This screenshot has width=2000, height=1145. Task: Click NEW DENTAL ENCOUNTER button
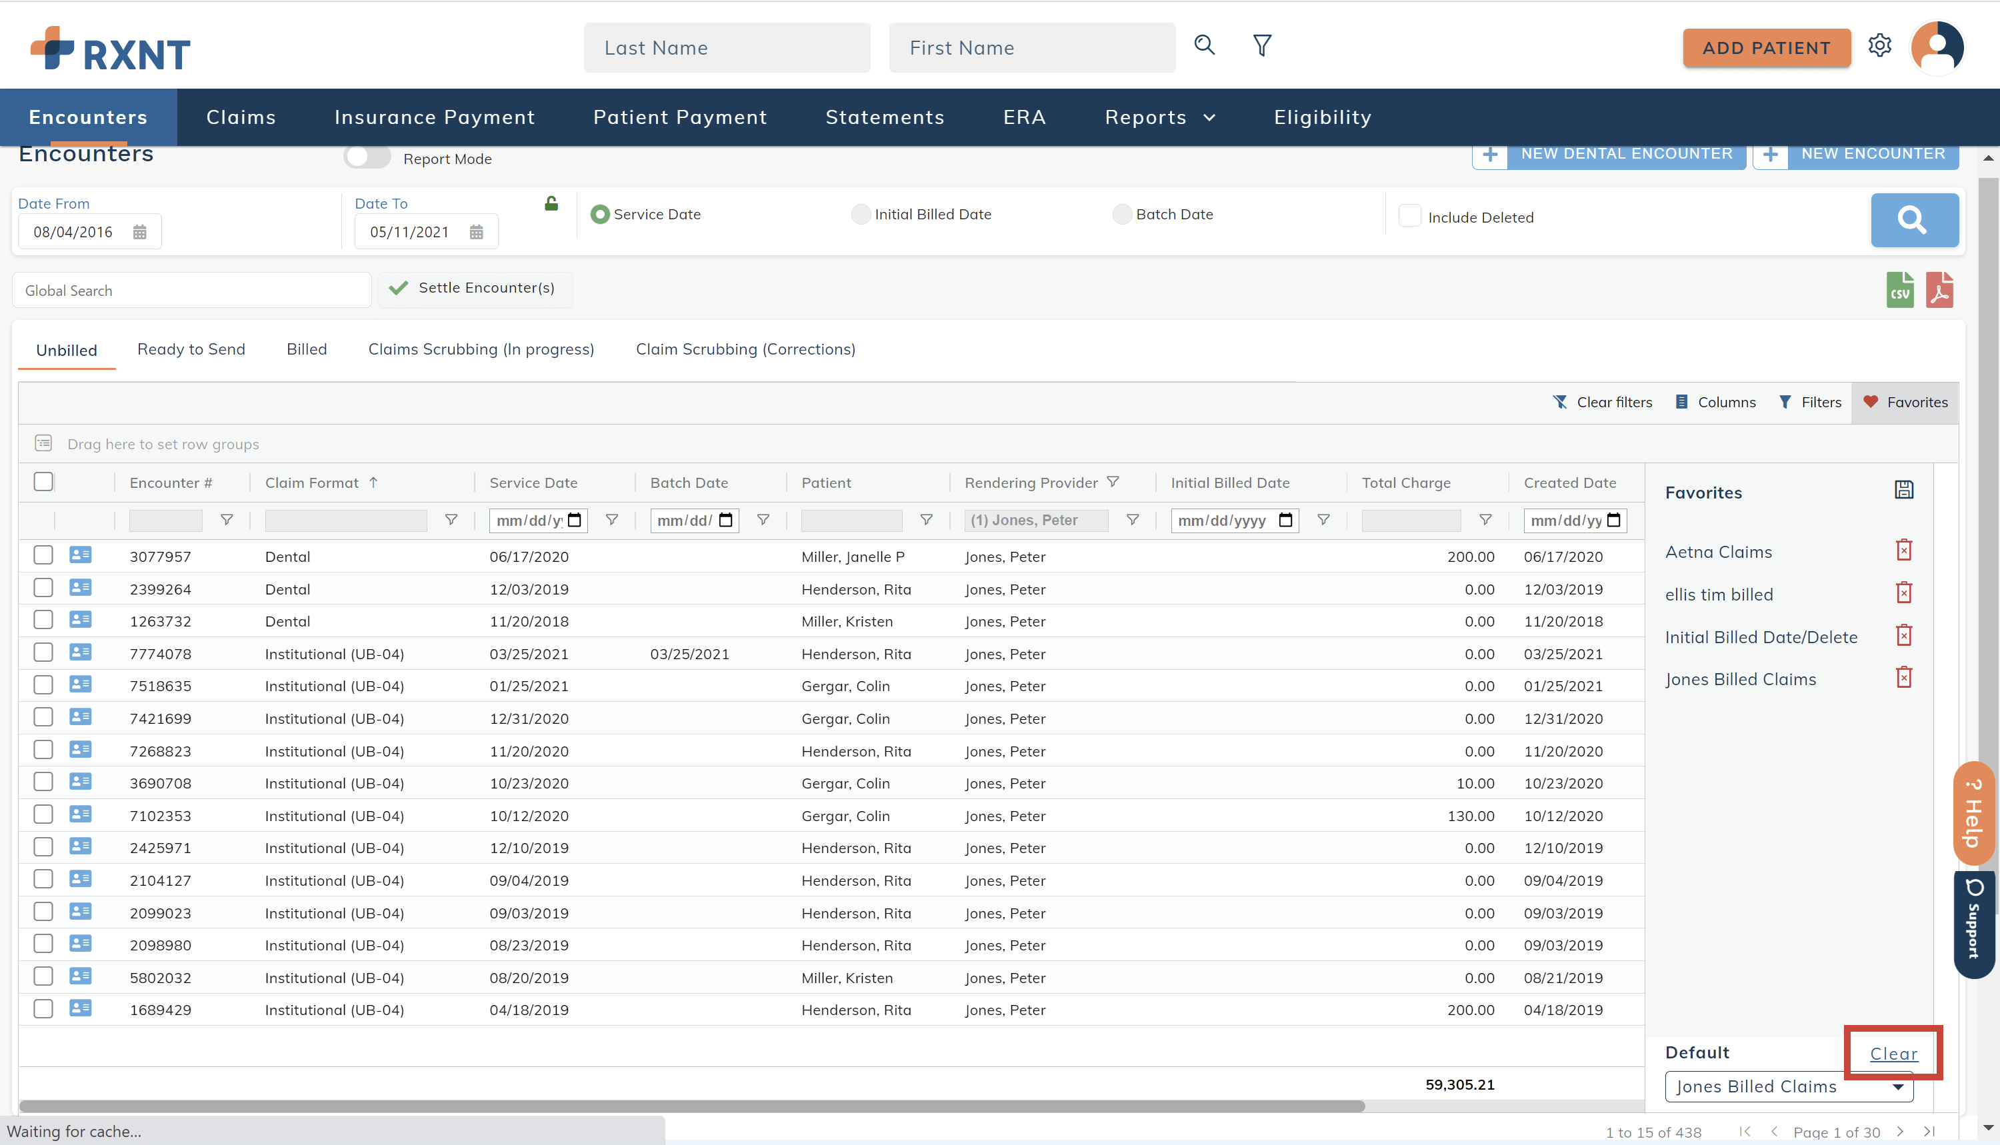[x=1609, y=154]
